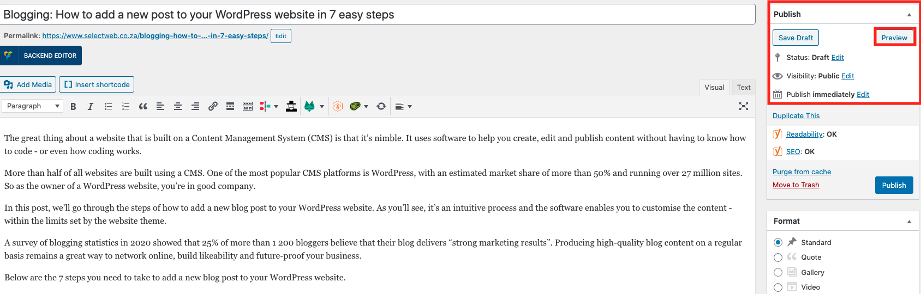Select the Gallery post format

778,272
